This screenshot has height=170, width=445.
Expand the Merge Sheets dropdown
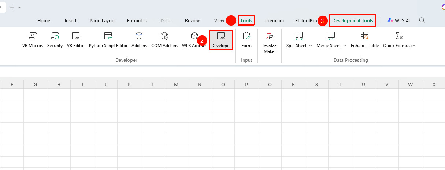(x=331, y=40)
